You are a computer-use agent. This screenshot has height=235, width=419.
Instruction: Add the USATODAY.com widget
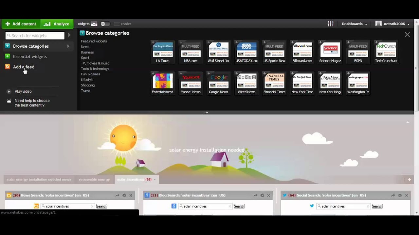[x=246, y=52]
